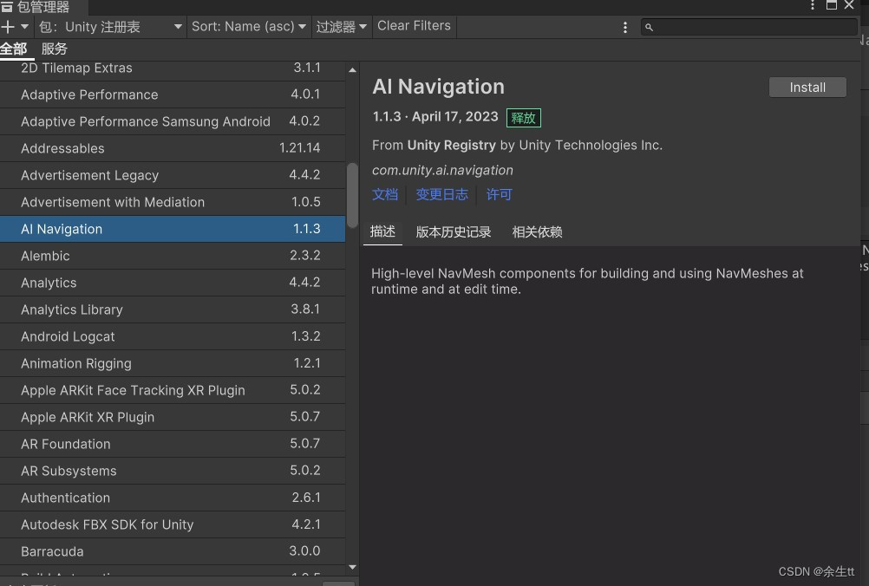Open the Sort: Name (asc) dropdown
This screenshot has width=869, height=586.
tap(248, 27)
